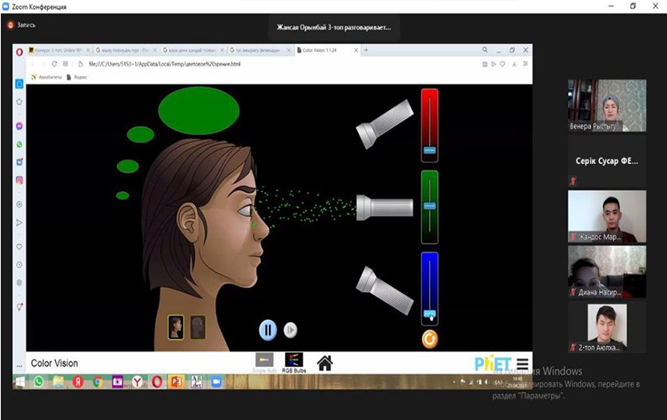This screenshot has width=667, height=420.
Task: Adjust the red light intensity slider
Action: pos(430,150)
